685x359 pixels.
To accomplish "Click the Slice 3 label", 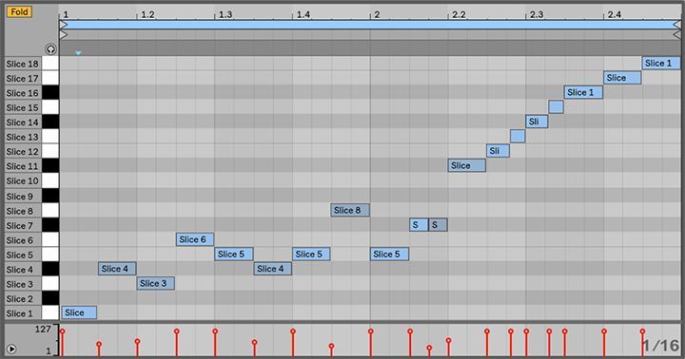I will (20, 284).
